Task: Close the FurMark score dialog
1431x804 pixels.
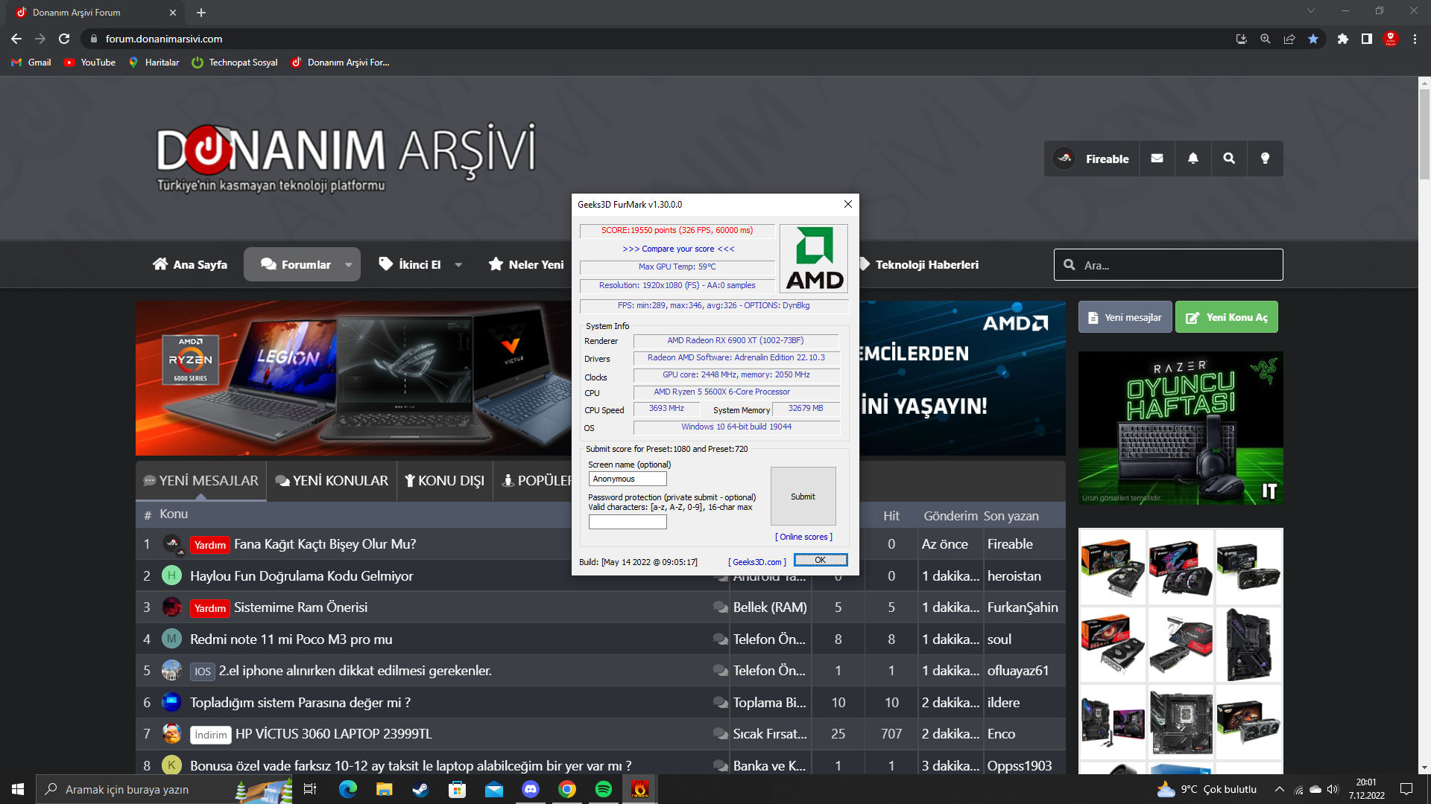Action: pyautogui.click(x=847, y=204)
